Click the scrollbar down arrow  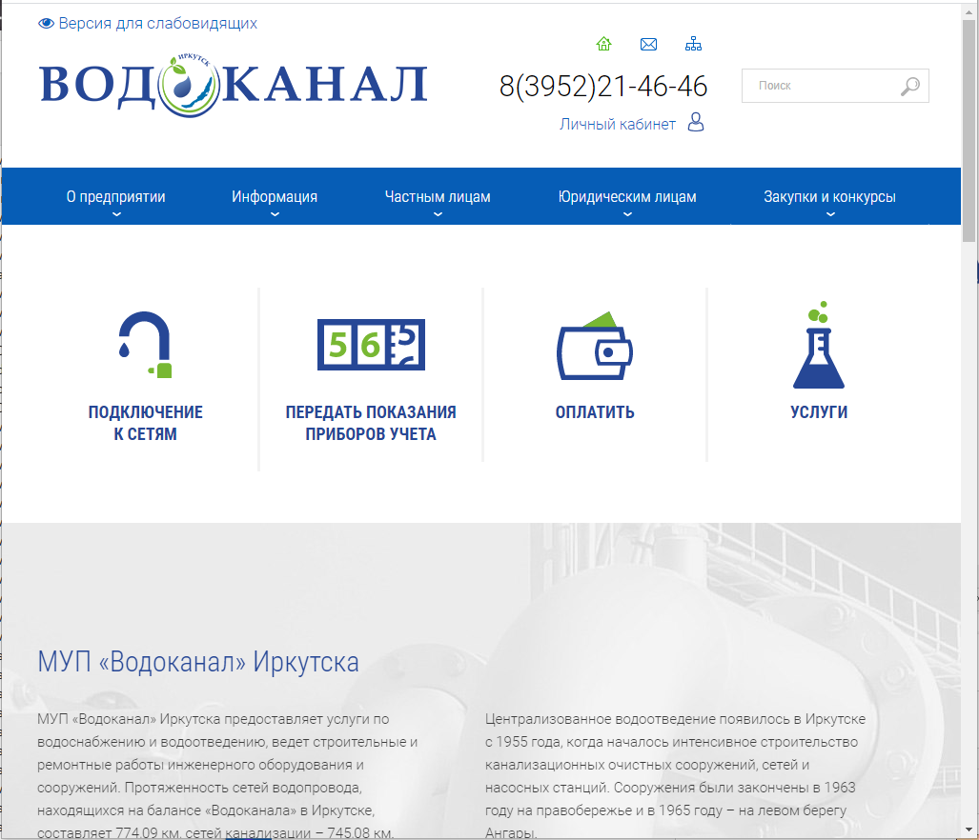pos(969,830)
